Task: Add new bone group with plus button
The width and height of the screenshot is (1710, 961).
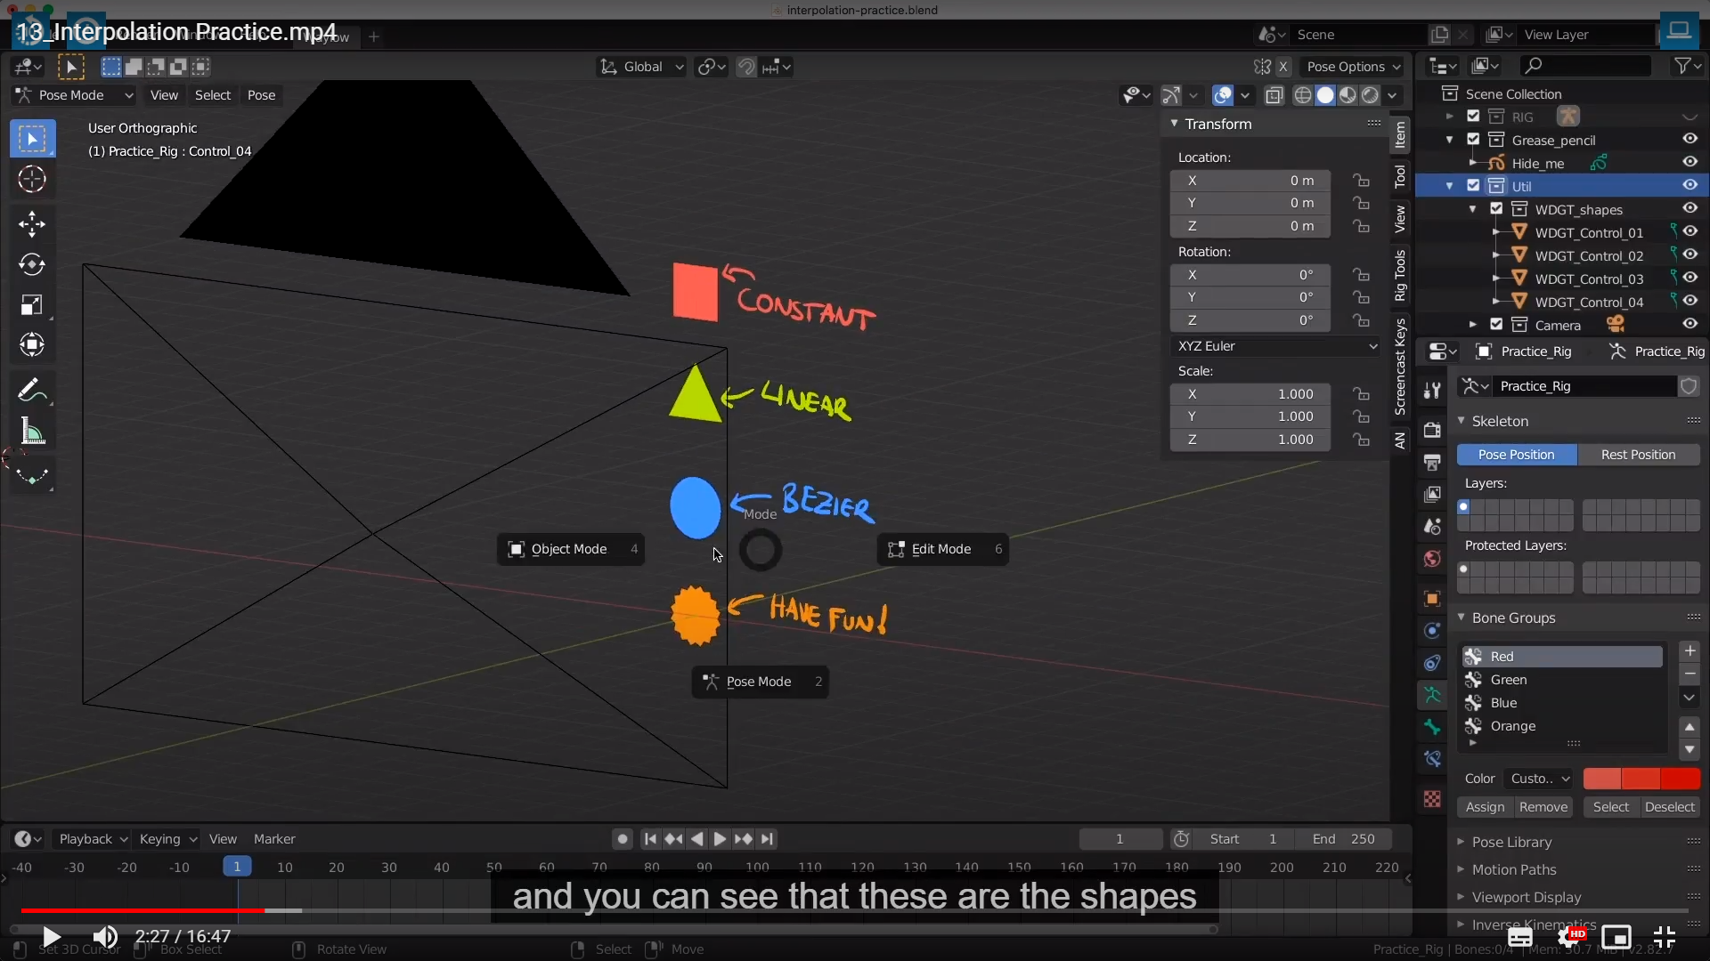Action: tap(1690, 651)
